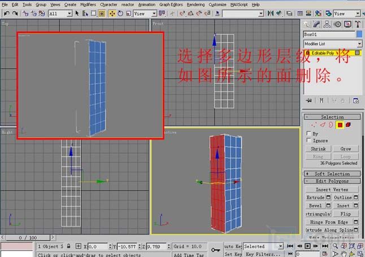Collapse the Edit Polygons rollout
This screenshot has width=365, height=257.
pyautogui.click(x=332, y=181)
